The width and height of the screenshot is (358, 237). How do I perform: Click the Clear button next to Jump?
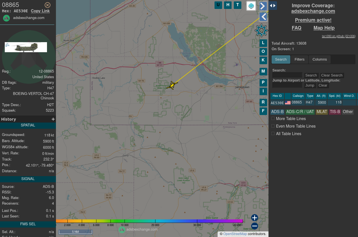tap(323, 85)
